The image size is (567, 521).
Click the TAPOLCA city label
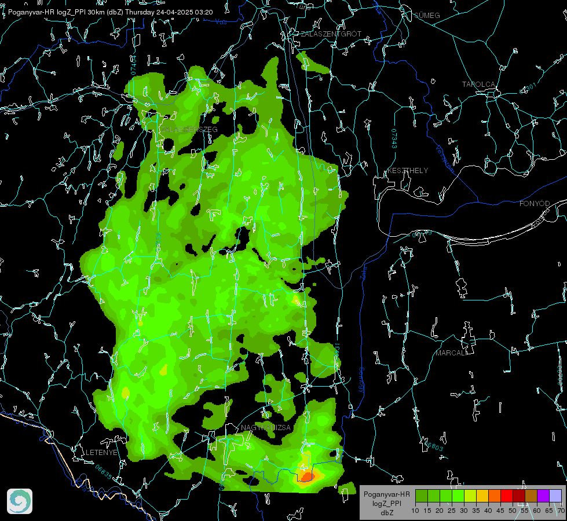pyautogui.click(x=479, y=85)
